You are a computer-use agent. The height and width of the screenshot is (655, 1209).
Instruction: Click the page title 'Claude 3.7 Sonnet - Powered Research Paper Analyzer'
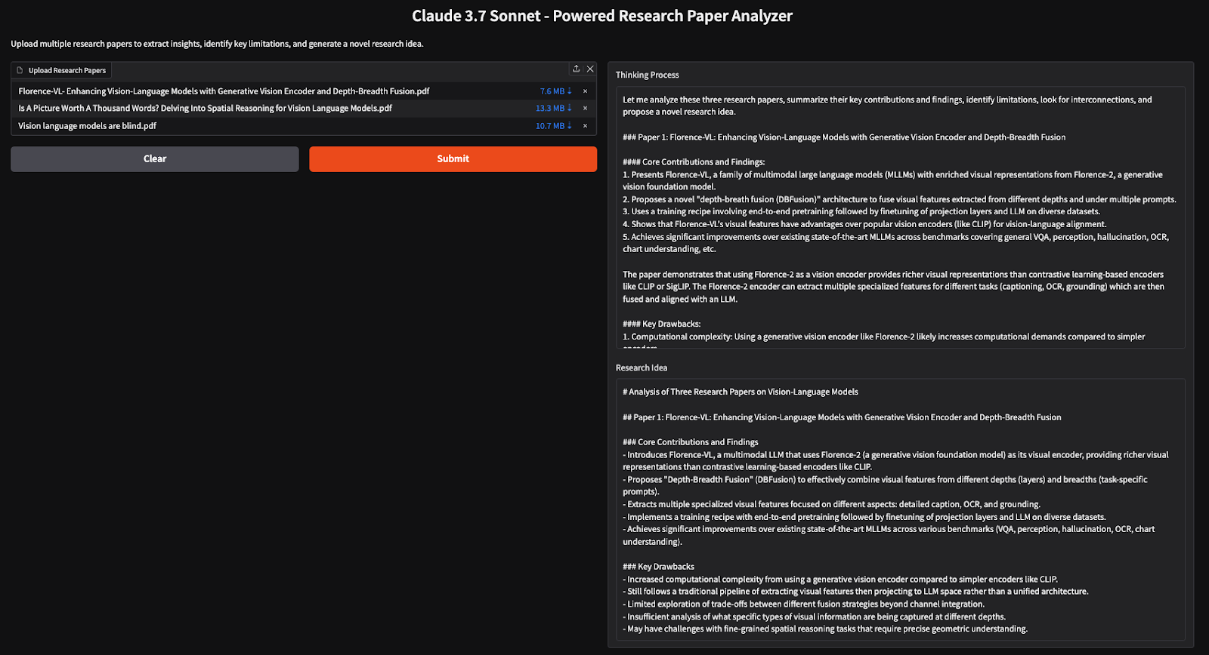pyautogui.click(x=602, y=16)
